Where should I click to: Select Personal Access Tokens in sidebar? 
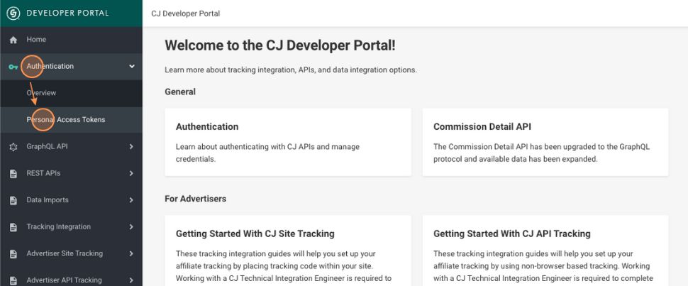(x=66, y=120)
